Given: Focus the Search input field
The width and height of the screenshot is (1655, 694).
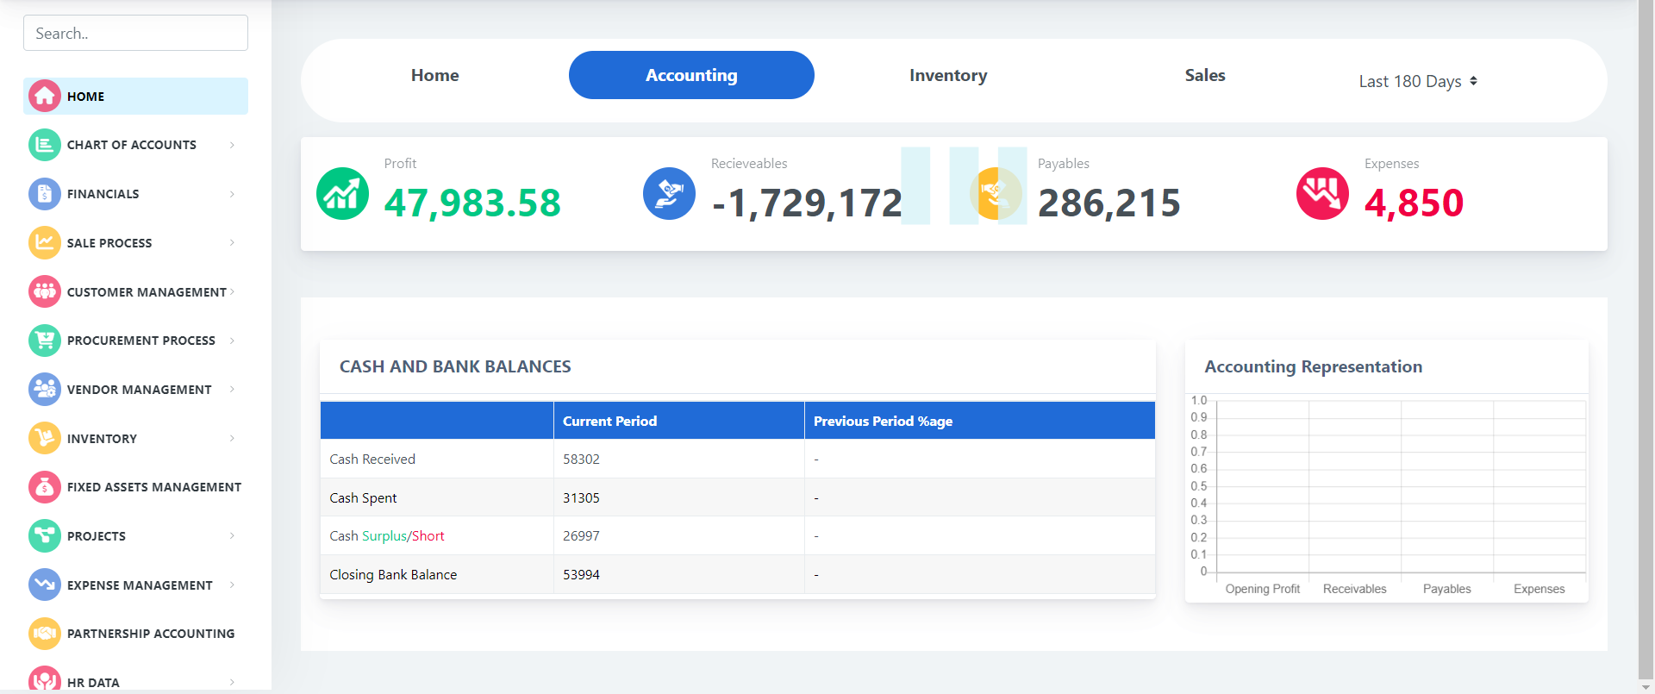Looking at the screenshot, I should pyautogui.click(x=135, y=34).
